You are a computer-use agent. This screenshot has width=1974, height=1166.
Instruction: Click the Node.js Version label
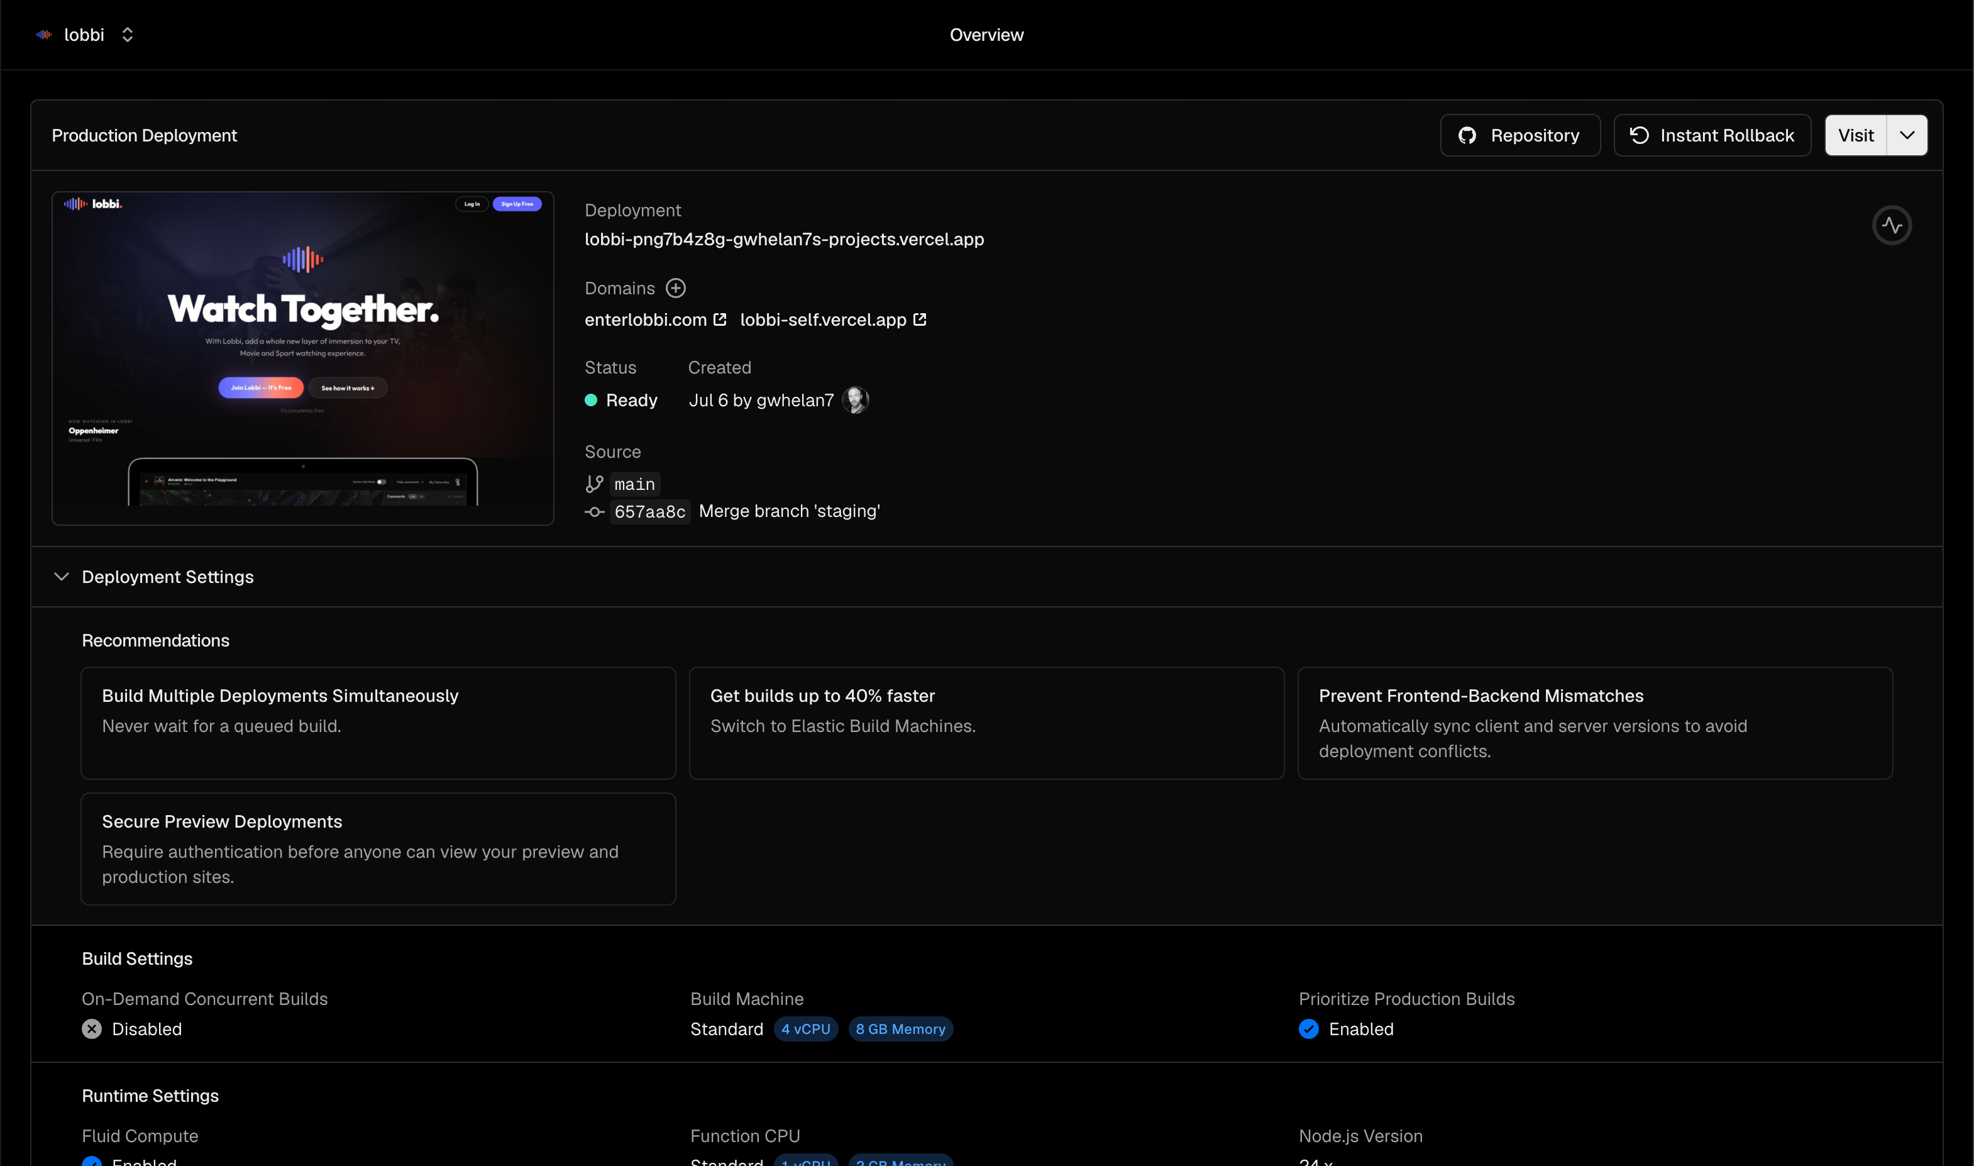click(1361, 1136)
